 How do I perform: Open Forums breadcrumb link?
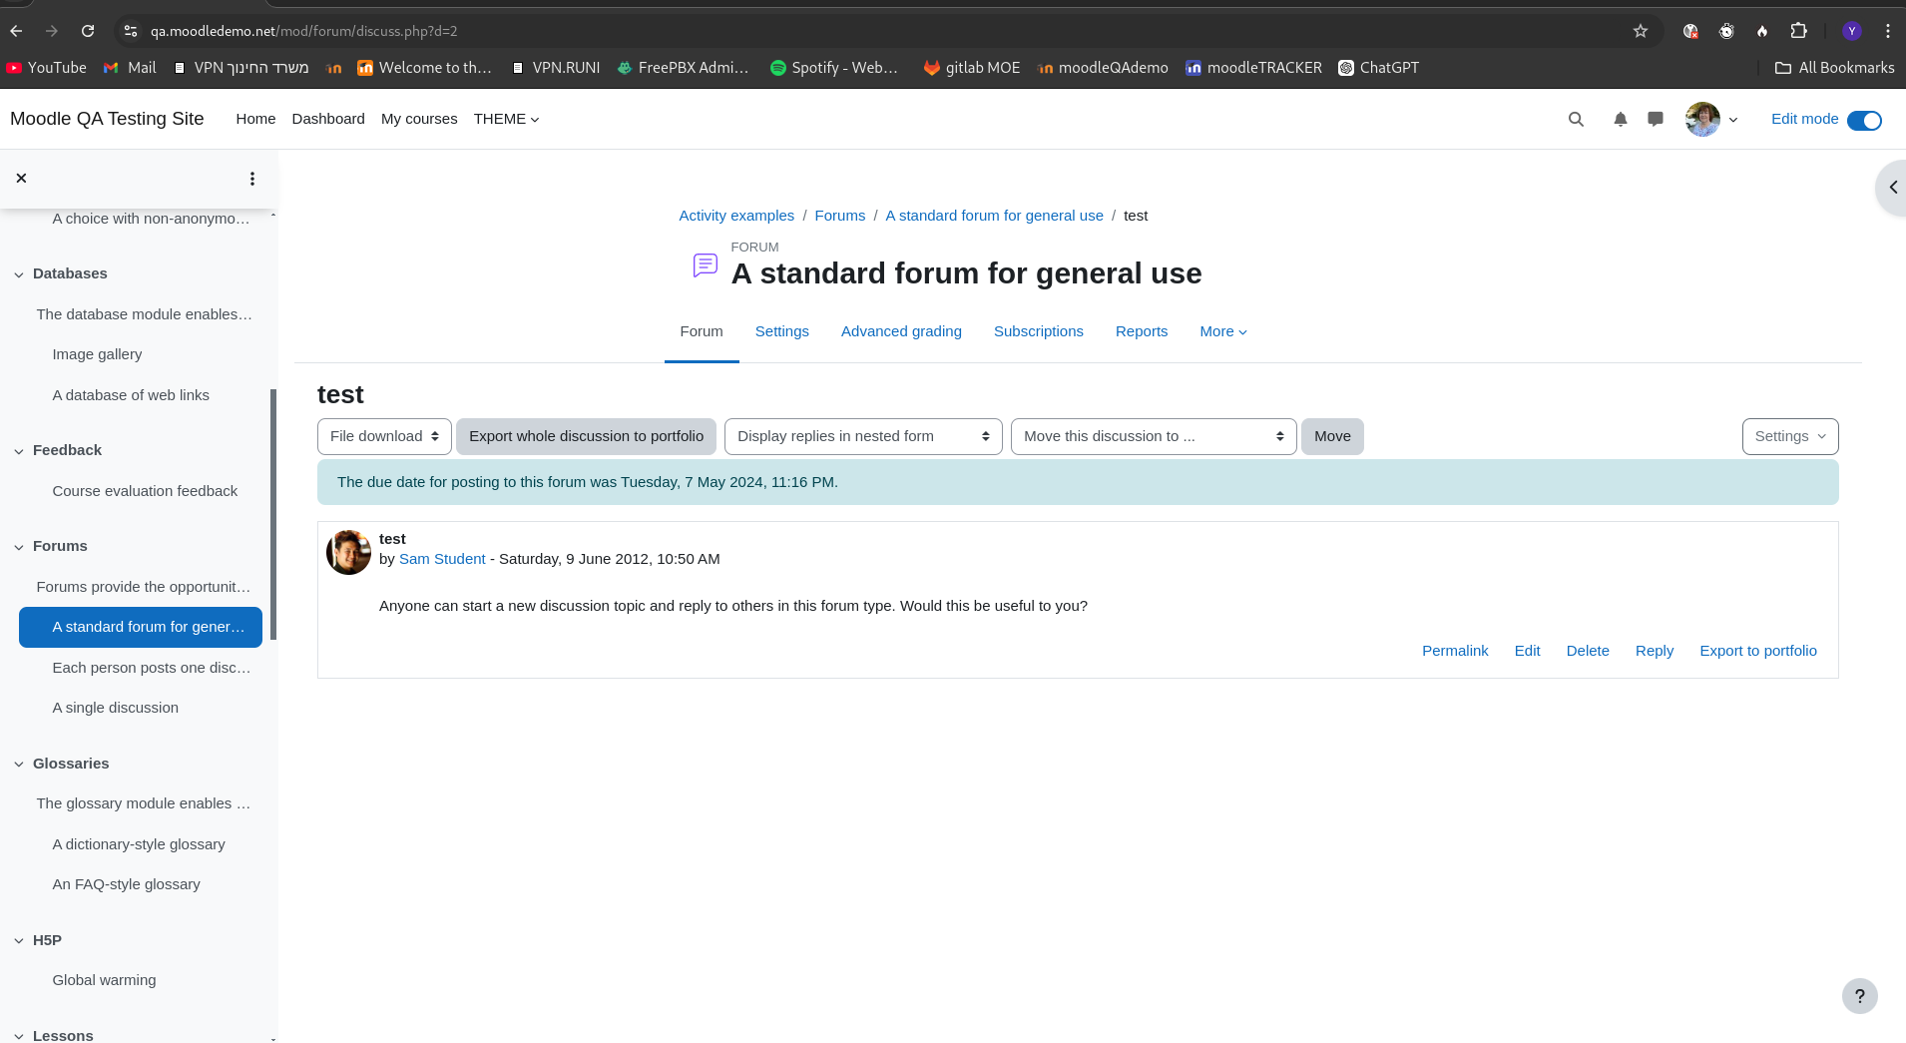click(839, 216)
